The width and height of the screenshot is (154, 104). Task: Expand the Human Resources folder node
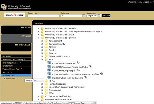point(42,84)
